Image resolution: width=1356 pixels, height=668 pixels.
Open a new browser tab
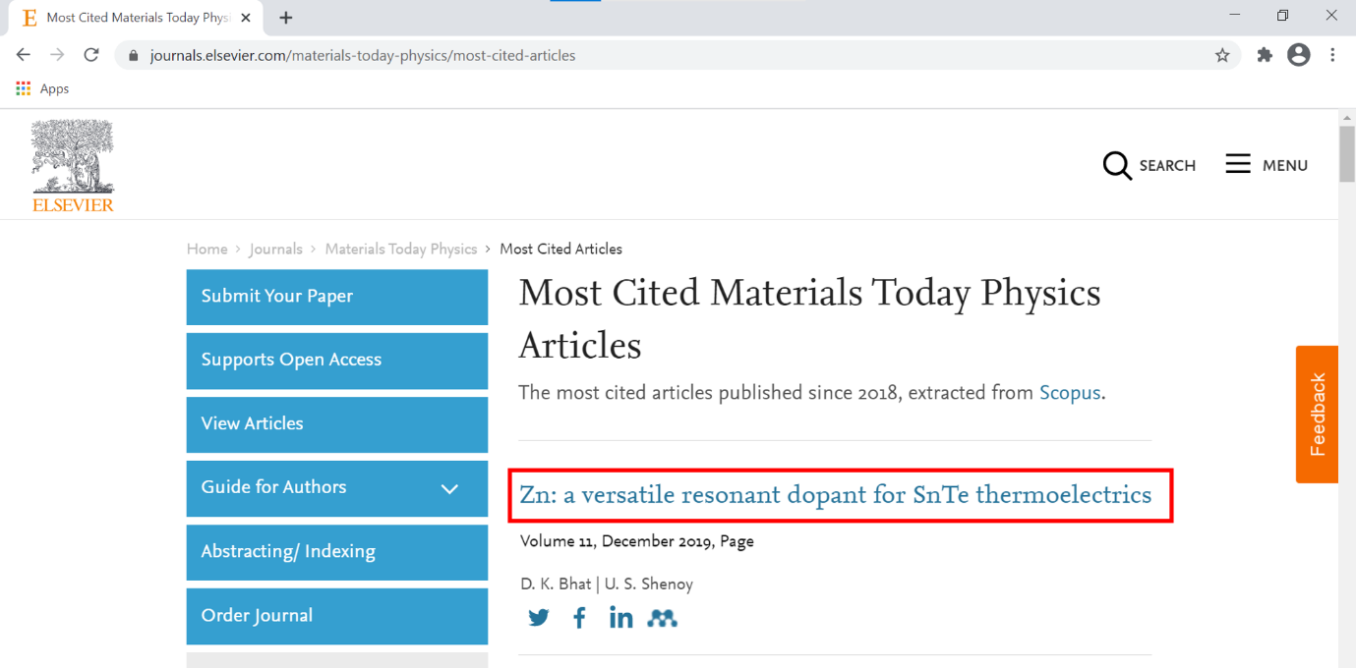coord(286,18)
